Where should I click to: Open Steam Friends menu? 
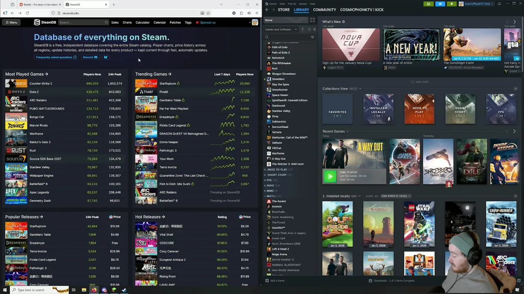tap(292, 4)
